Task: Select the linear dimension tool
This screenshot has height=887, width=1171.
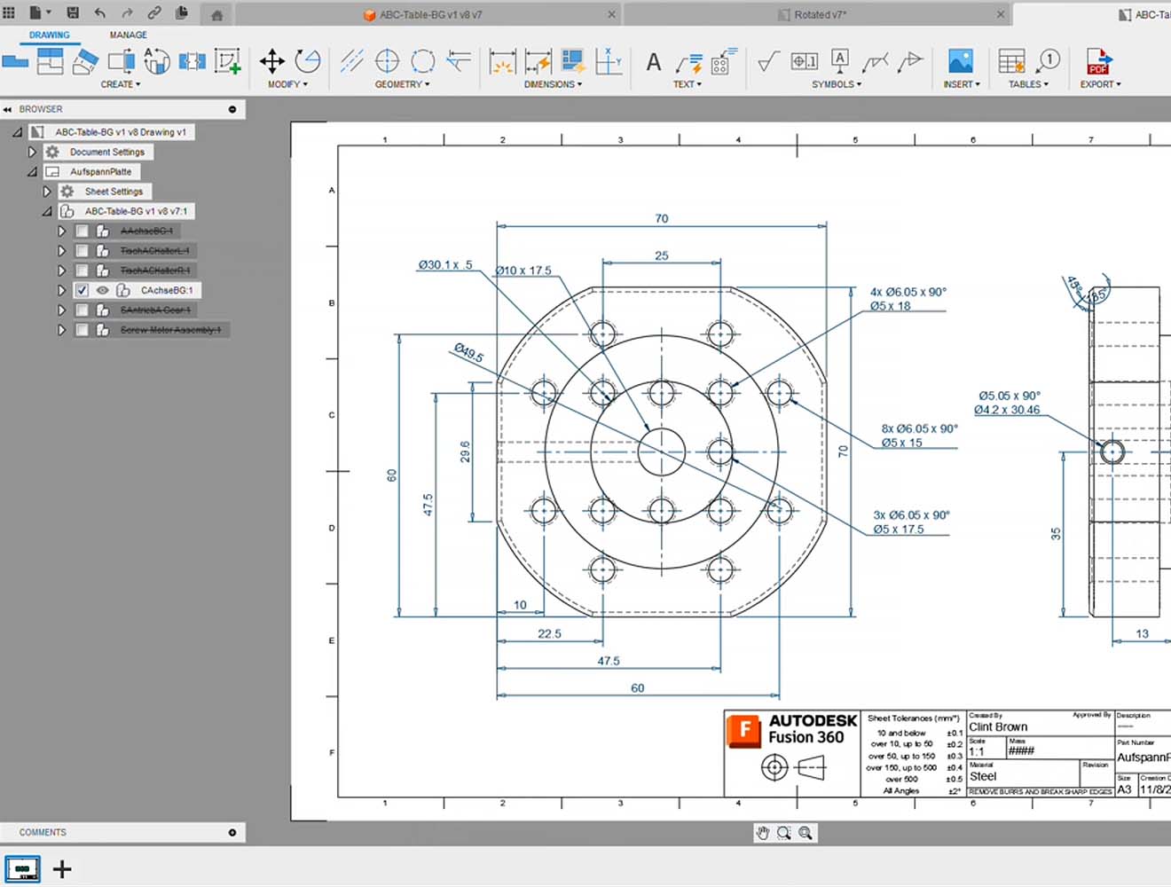Action: (503, 60)
